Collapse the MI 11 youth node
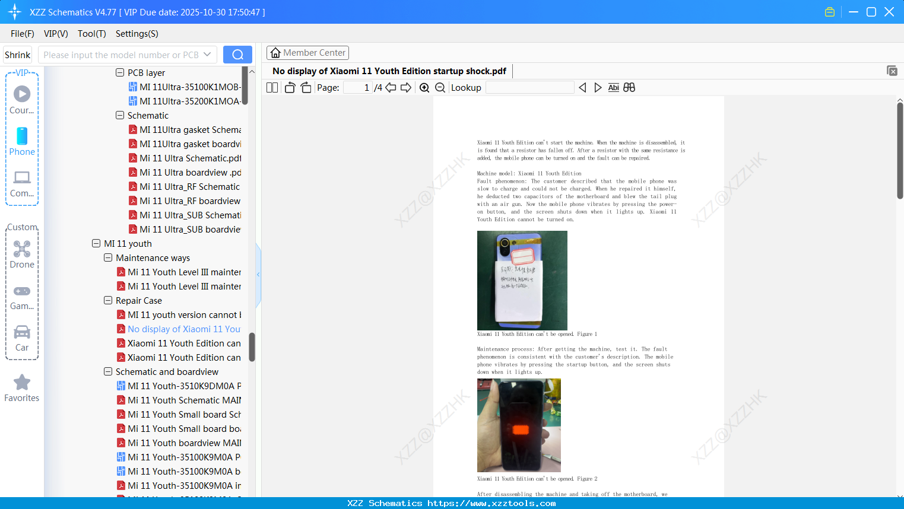904x509 pixels. pyautogui.click(x=96, y=243)
